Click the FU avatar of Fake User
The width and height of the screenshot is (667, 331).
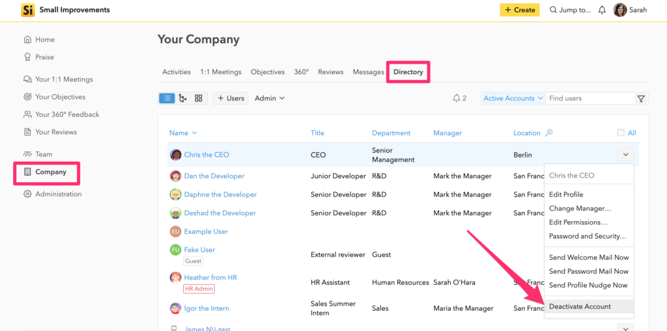176,250
